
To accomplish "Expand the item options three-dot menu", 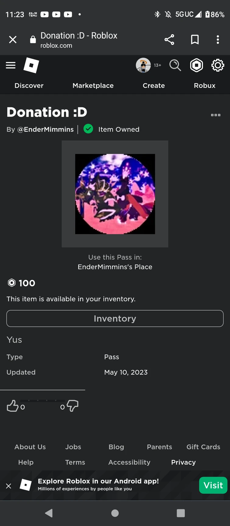I will coord(215,115).
